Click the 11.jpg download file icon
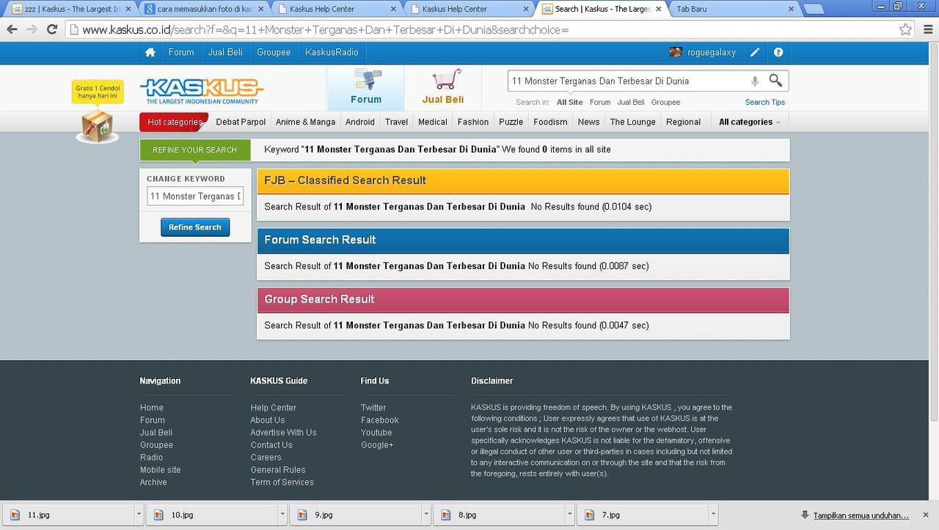This screenshot has height=530, width=939. click(x=14, y=515)
